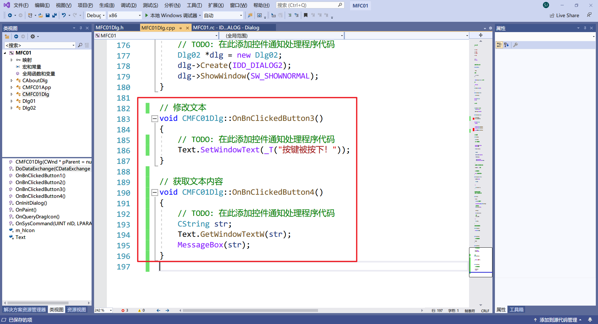Toggle a bookmark on the current line
The width and height of the screenshot is (598, 324).
pyautogui.click(x=306, y=15)
